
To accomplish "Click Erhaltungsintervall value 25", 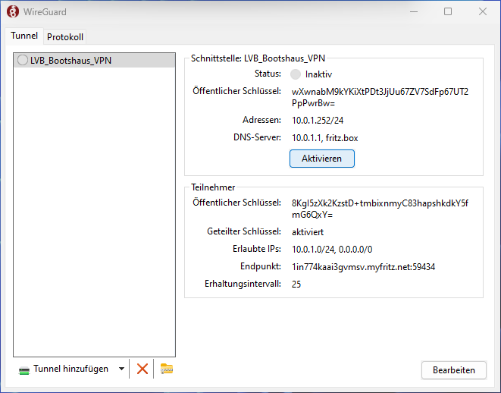I will click(296, 284).
